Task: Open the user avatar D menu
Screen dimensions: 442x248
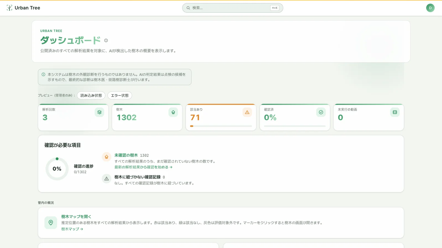Action: pyautogui.click(x=430, y=8)
